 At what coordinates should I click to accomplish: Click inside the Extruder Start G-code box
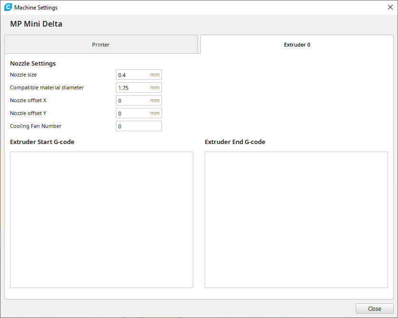[102, 220]
